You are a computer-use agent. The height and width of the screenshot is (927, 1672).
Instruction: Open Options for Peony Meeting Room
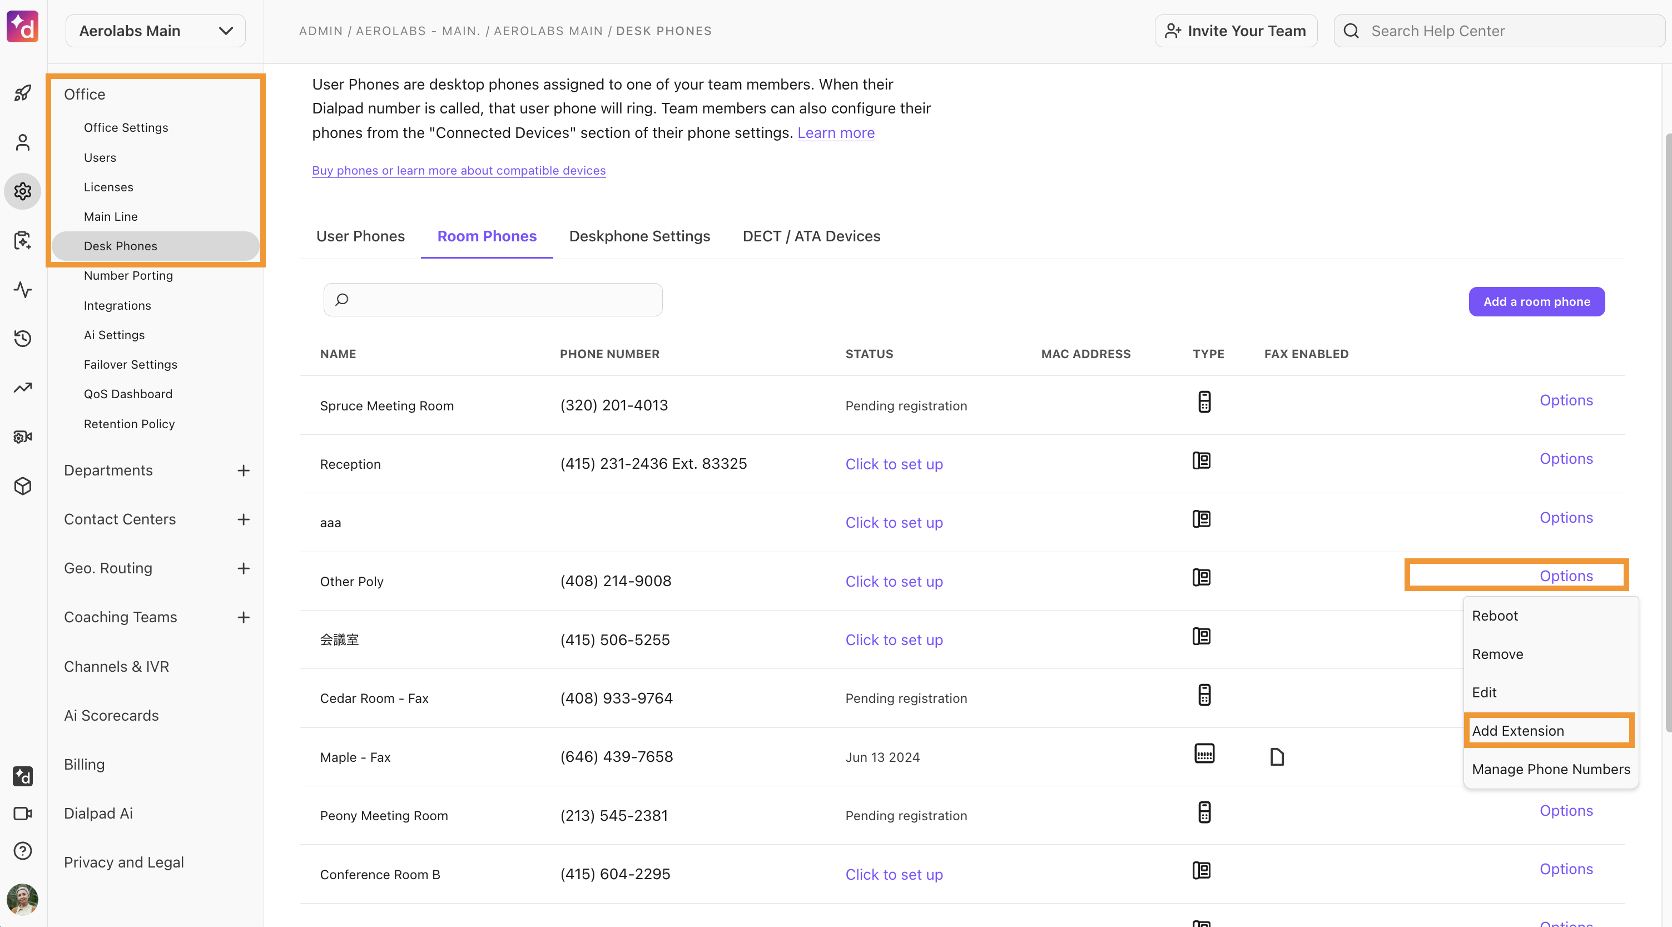pyautogui.click(x=1566, y=811)
